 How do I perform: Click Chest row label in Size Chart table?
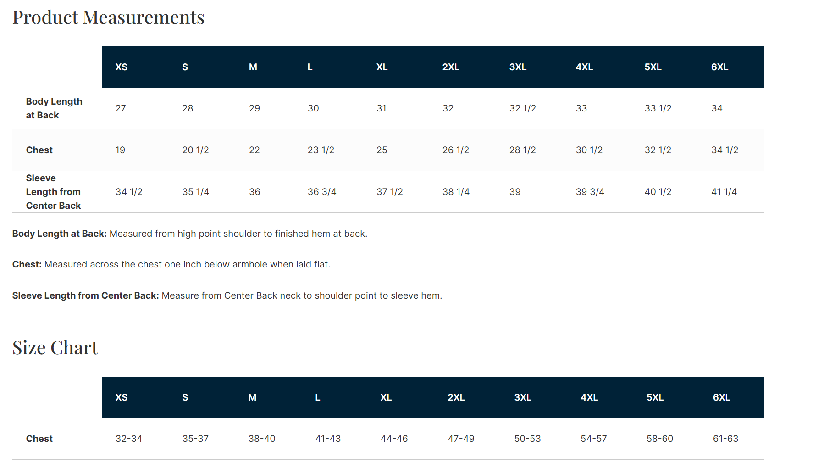pyautogui.click(x=39, y=439)
